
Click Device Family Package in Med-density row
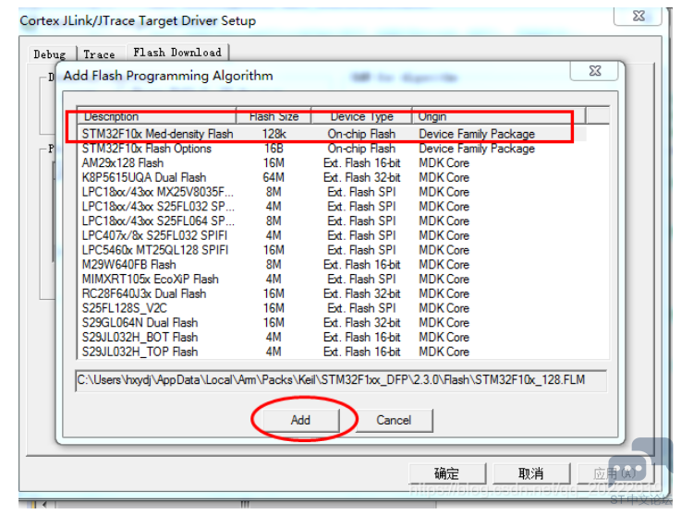pyautogui.click(x=477, y=134)
